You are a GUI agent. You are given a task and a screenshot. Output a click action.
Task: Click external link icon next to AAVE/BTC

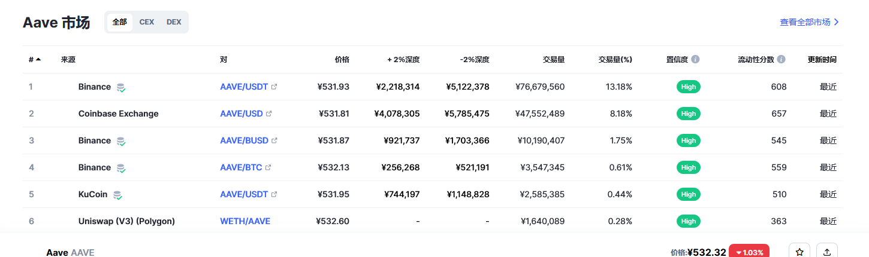[x=268, y=167]
